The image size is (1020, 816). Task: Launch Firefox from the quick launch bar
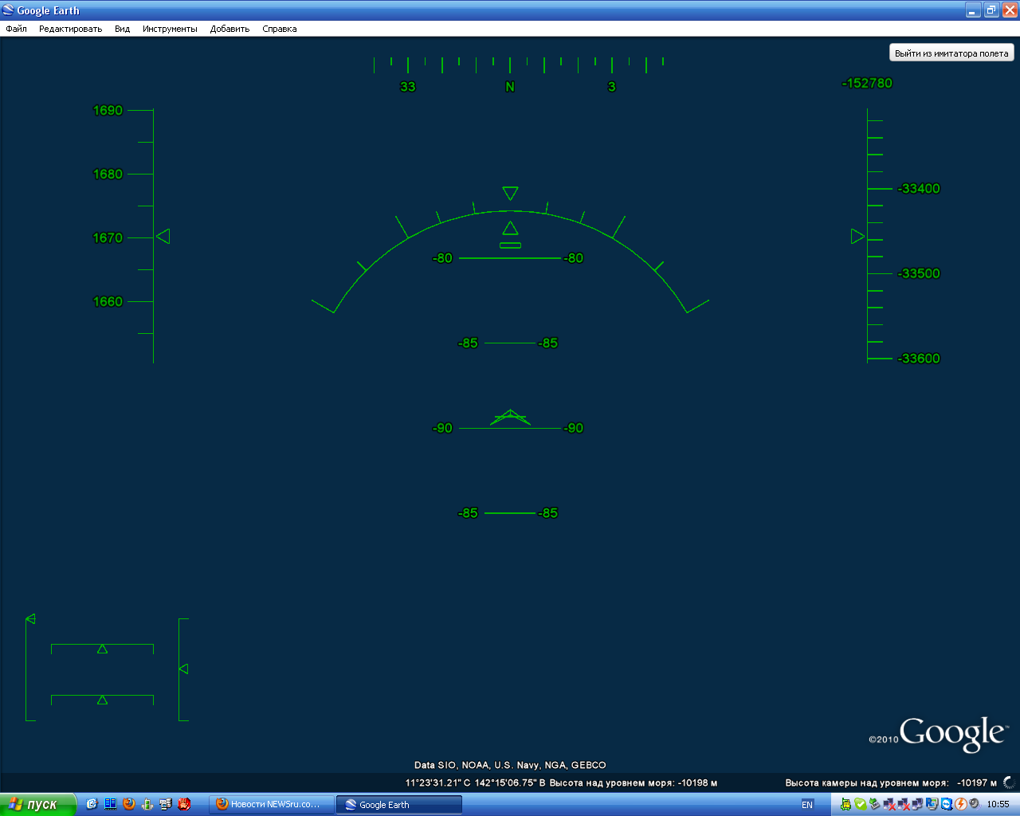coord(129,804)
